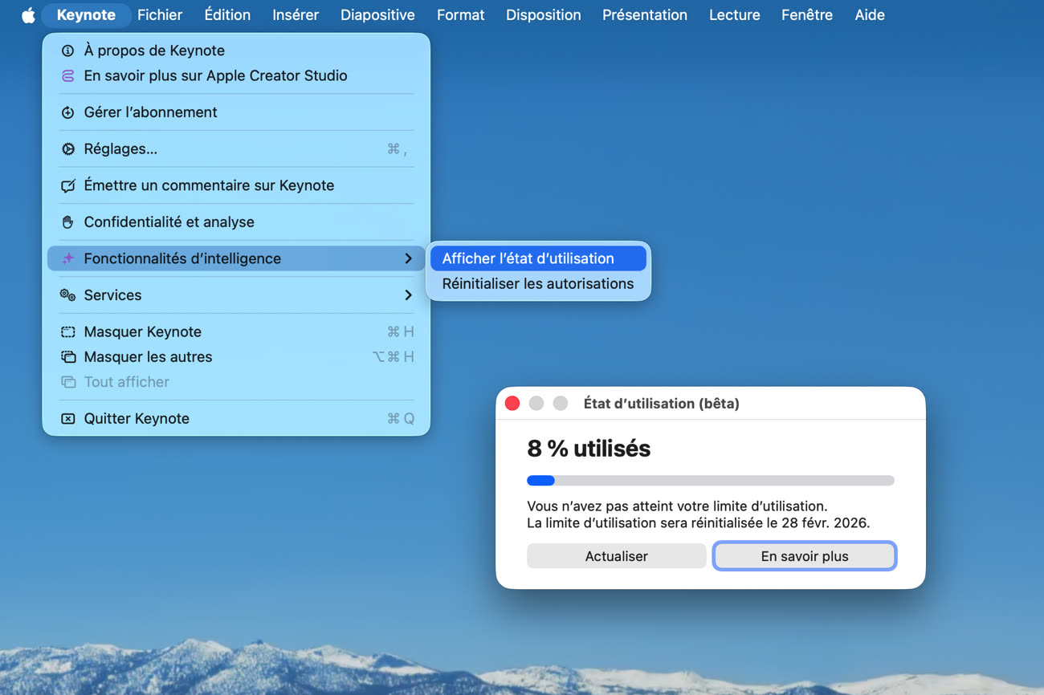The image size is (1044, 695).
Task: Click the Quitter Keynote icon
Action: pos(68,419)
